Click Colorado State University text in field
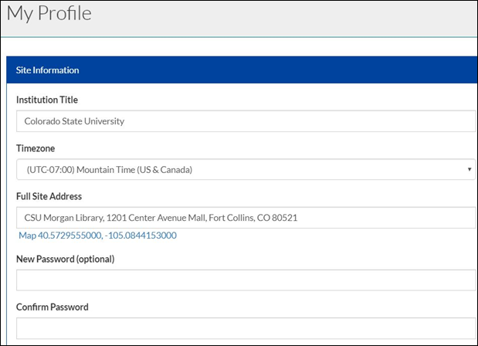Image resolution: width=478 pixels, height=346 pixels. pos(74,121)
